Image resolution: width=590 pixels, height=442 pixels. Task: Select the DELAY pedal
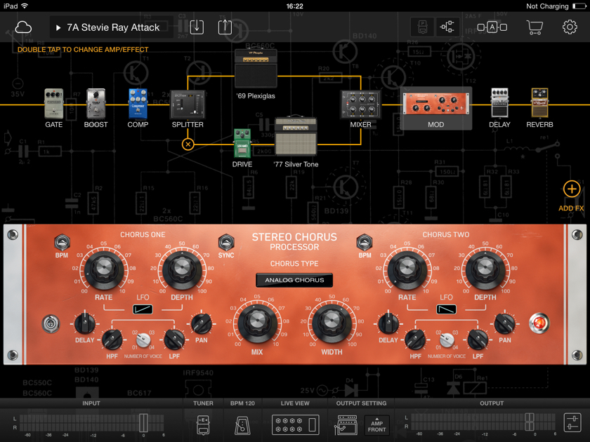[x=499, y=103]
